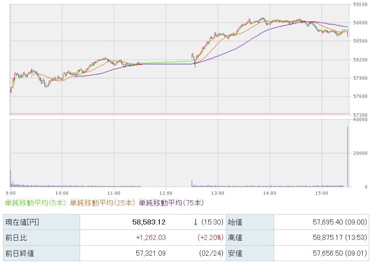Select the low value 57,656.50 (09:01)
This screenshot has height=263, width=373.
click(339, 253)
